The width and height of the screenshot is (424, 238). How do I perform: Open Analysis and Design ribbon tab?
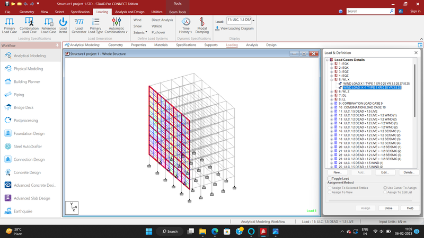[x=130, y=12]
